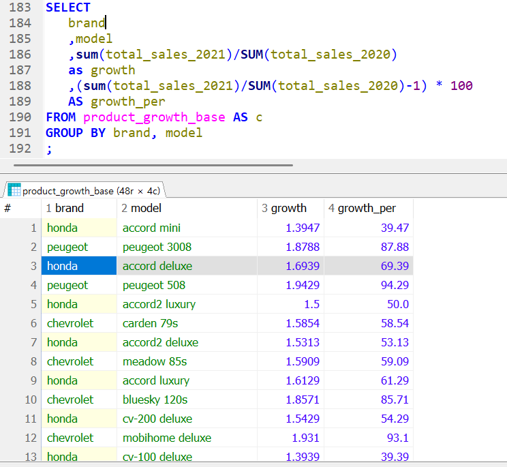Select growth value 1.5 in row 5
Viewport: 507px width, 467px height.
tap(291, 304)
